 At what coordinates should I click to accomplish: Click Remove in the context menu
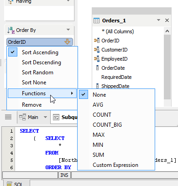coord(32,105)
